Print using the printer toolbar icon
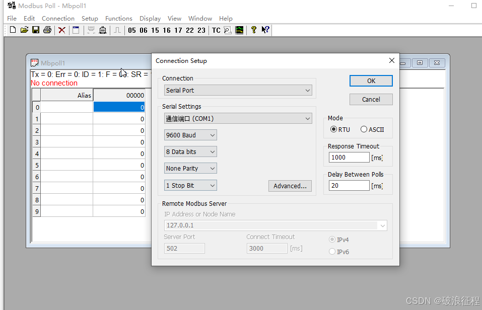 pyautogui.click(x=47, y=30)
